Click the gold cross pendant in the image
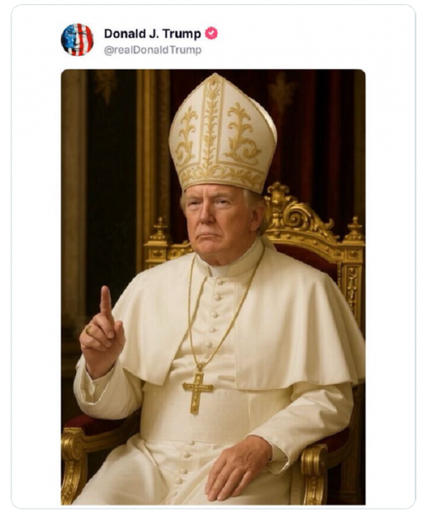 click(x=198, y=392)
